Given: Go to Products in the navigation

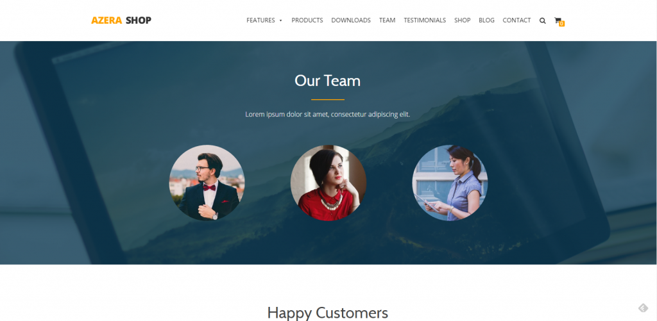Looking at the screenshot, I should tap(307, 20).
